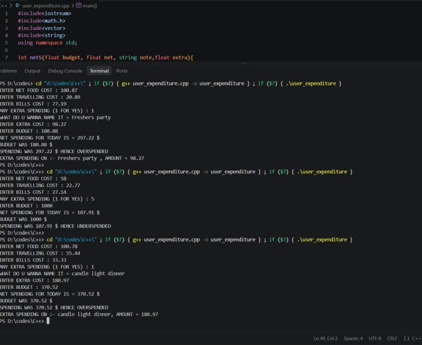
Task: Click the user_expenditure.cpp breadcrumb
Action: point(45,5)
